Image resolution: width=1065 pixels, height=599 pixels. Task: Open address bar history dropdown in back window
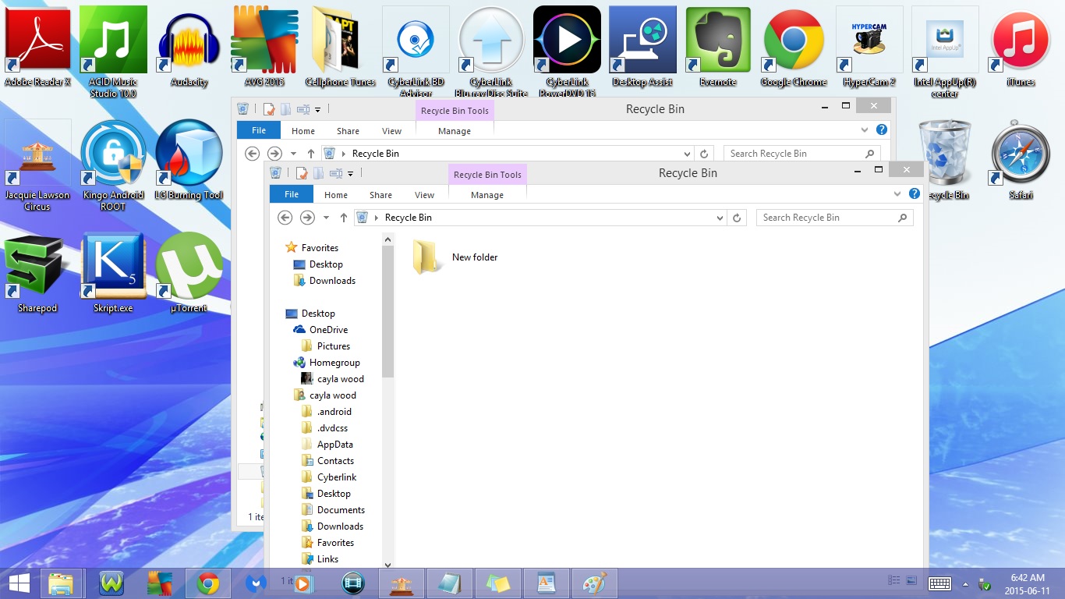688,154
